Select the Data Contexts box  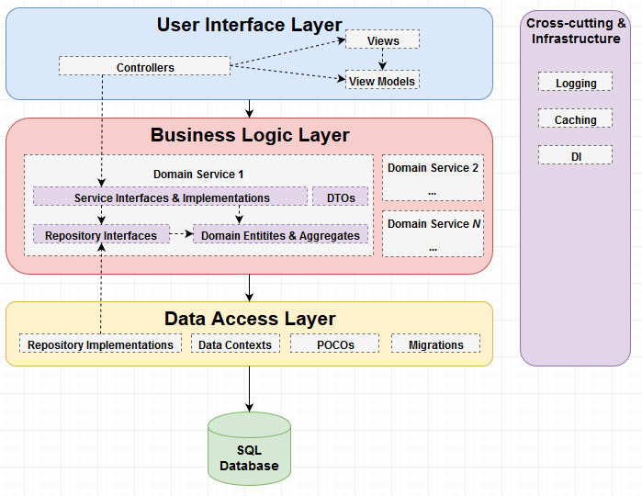pyautogui.click(x=235, y=344)
